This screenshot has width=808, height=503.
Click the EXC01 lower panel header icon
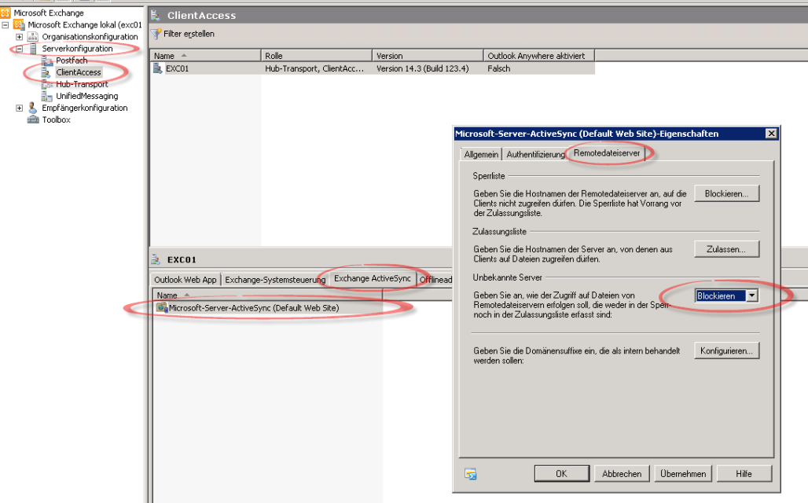click(x=155, y=259)
